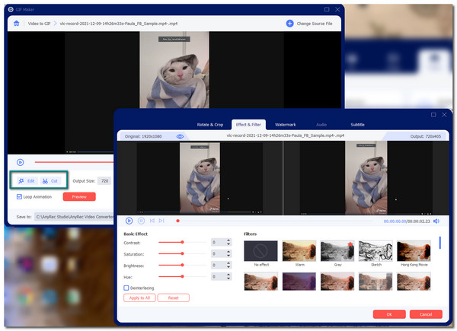Skip to the next frame in editor
Screen dimensions: 457x331
(162, 221)
